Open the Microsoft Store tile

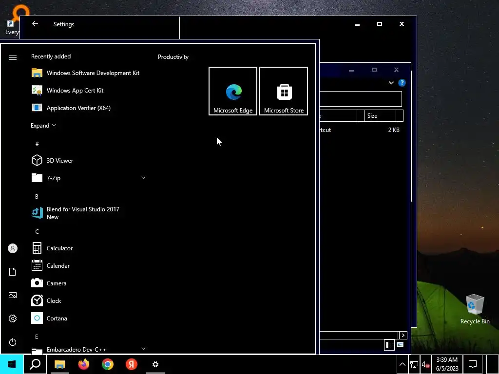click(x=284, y=91)
